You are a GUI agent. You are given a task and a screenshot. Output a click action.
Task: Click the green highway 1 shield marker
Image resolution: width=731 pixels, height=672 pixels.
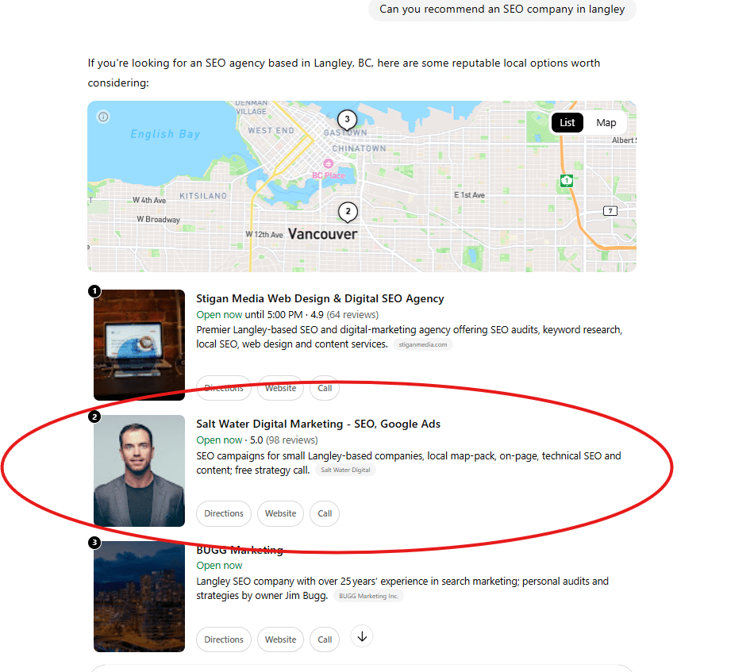click(567, 180)
